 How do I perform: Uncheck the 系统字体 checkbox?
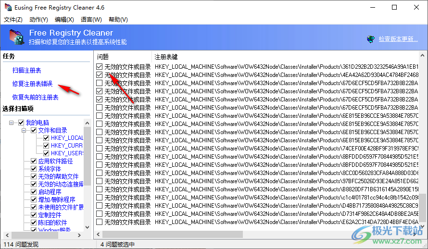click(34, 169)
